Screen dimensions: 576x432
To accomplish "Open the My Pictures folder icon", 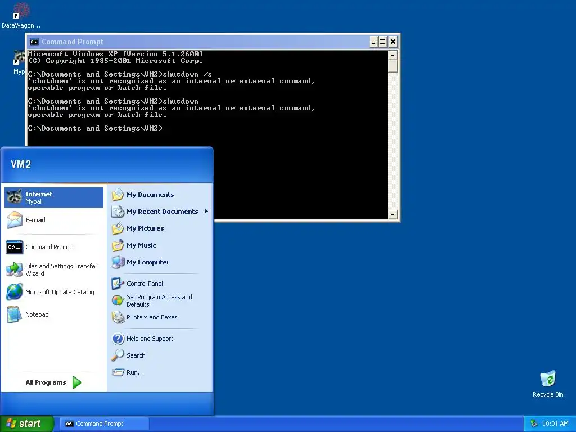I will (x=118, y=228).
